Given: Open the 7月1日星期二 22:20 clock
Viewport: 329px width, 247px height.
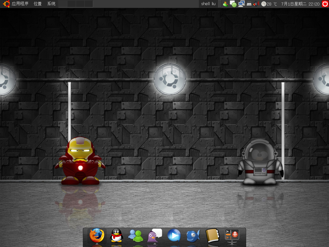Looking at the screenshot, I should tap(300, 4).
